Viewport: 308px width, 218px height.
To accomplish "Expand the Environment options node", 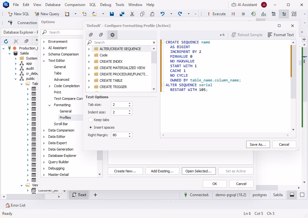I will click(44, 42).
